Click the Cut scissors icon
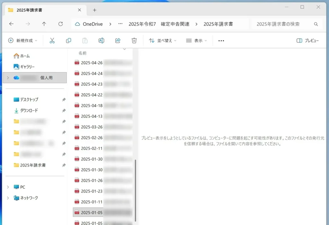The height and width of the screenshot is (225, 329). tap(52, 40)
